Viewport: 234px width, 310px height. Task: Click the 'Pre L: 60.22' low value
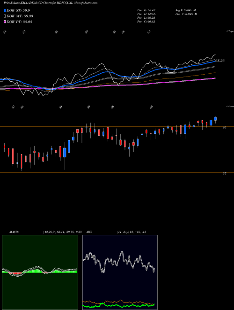coord(146,17)
